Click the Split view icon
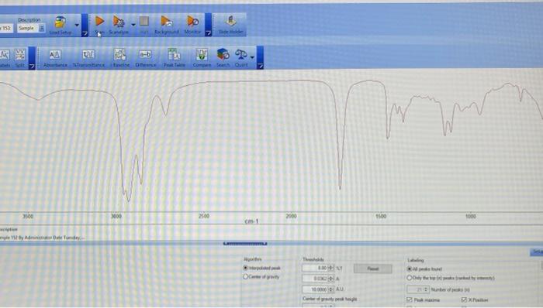 pos(20,54)
